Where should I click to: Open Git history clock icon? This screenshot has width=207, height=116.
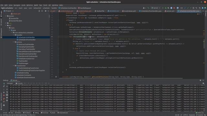click(193, 8)
